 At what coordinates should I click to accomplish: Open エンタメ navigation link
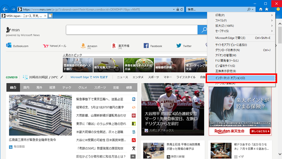[138, 77]
